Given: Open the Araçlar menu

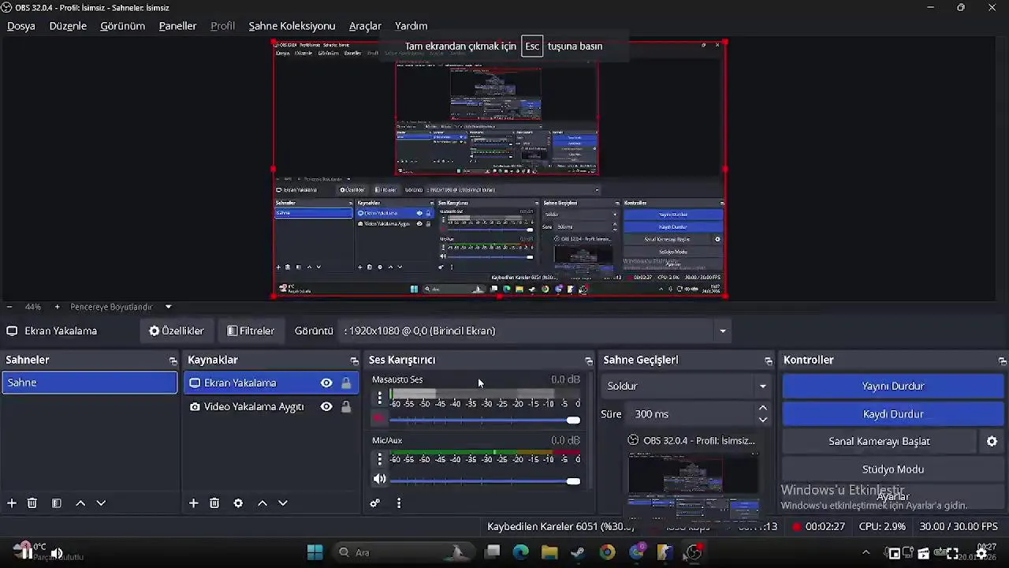Looking at the screenshot, I should 365,26.
